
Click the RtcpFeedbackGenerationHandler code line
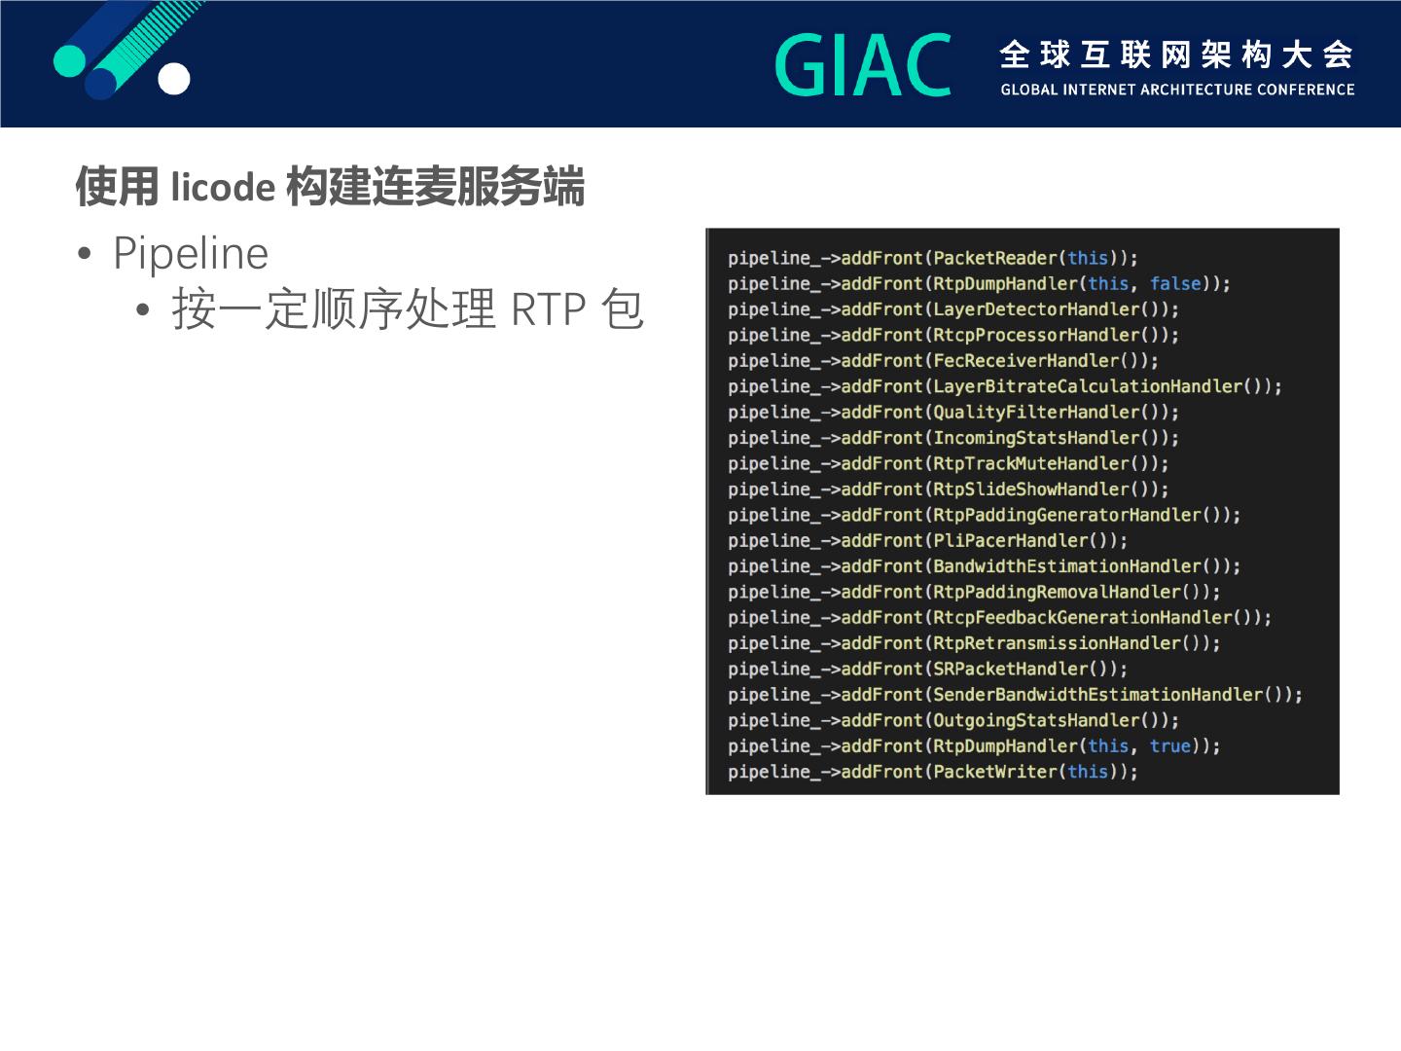(x=1000, y=618)
